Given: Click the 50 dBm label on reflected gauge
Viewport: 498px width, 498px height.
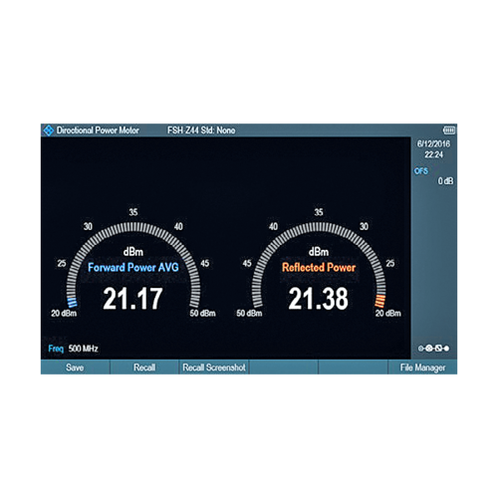Looking at the screenshot, I should (249, 313).
